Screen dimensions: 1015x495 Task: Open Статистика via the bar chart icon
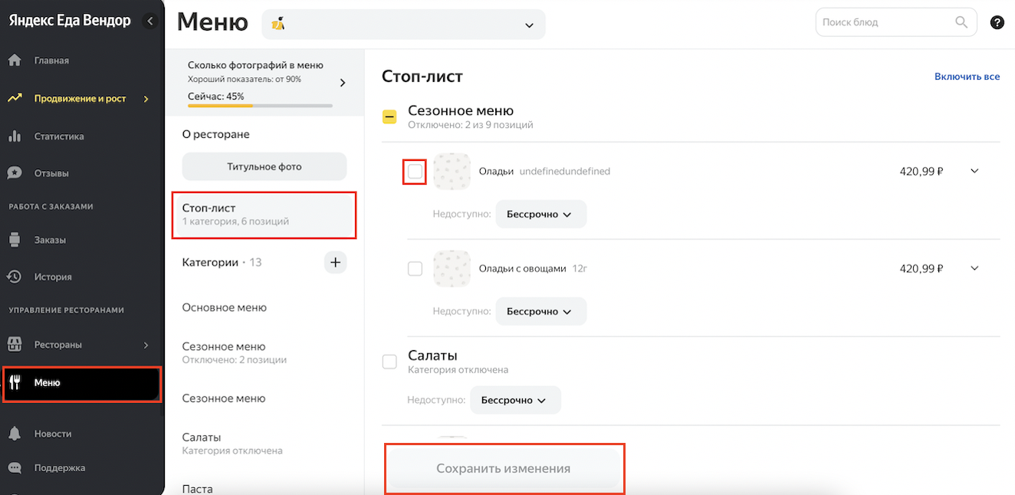[15, 136]
